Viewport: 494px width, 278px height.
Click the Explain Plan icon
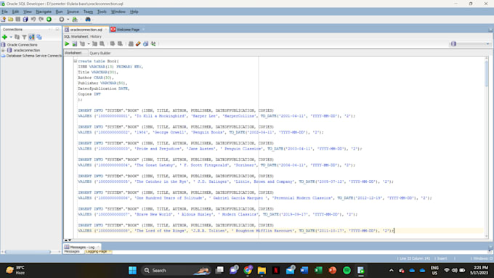click(83, 44)
